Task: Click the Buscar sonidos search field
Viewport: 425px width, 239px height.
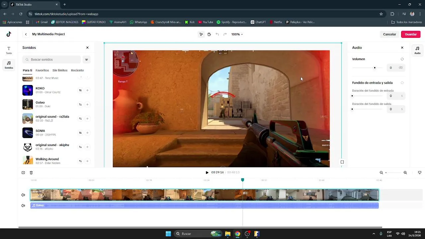Action: (51, 60)
